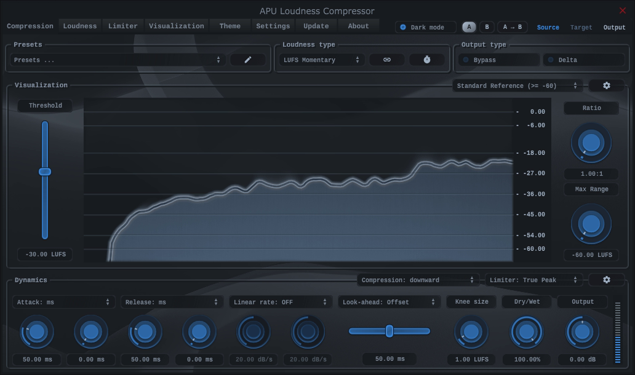Click the Look-ahead horizontal slider handle
Screen dimensions: 635x375
(389, 331)
